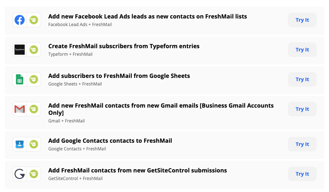
Task: Click the Facebook Lead Ads icon
Action: [20, 20]
